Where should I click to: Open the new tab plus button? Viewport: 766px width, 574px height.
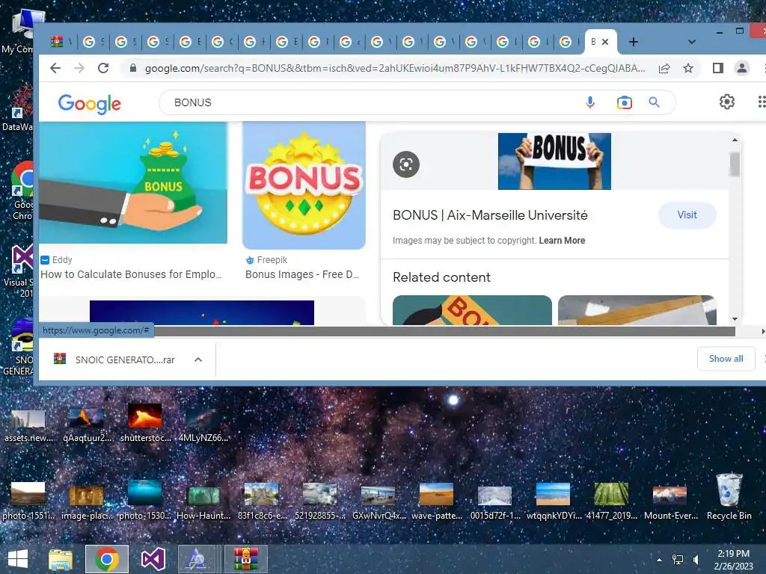(x=633, y=42)
